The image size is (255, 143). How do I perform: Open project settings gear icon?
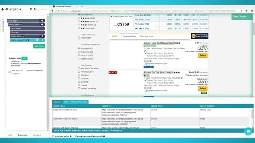[x=35, y=9]
